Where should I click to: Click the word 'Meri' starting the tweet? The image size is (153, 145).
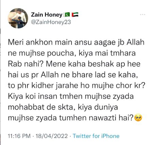[x=16, y=42]
